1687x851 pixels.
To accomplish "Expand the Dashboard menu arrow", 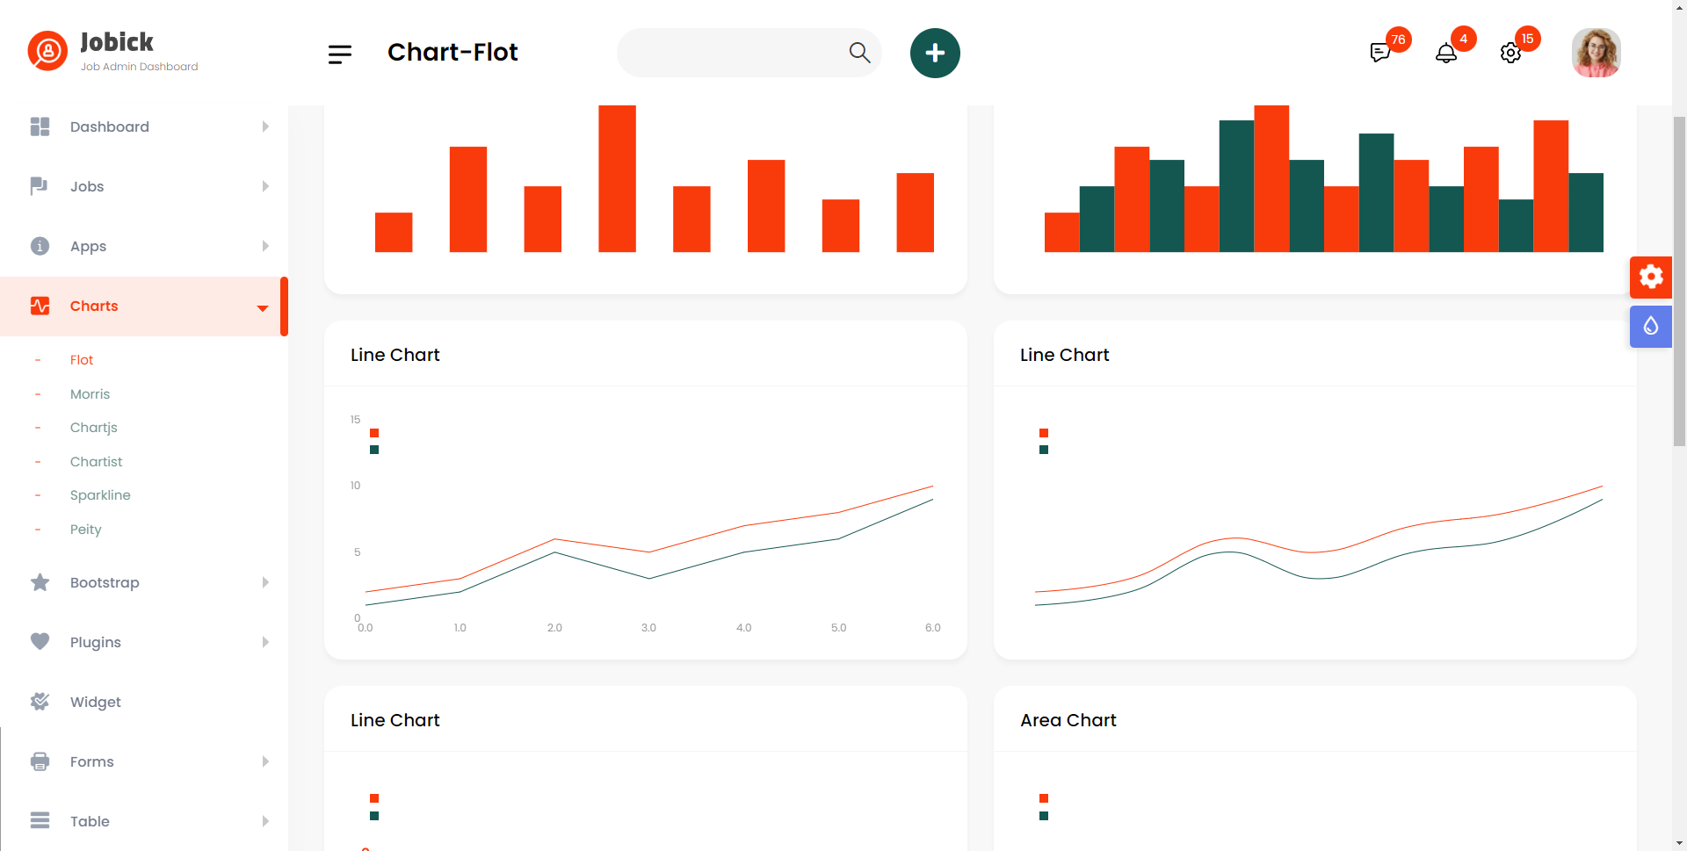I will click(x=265, y=126).
